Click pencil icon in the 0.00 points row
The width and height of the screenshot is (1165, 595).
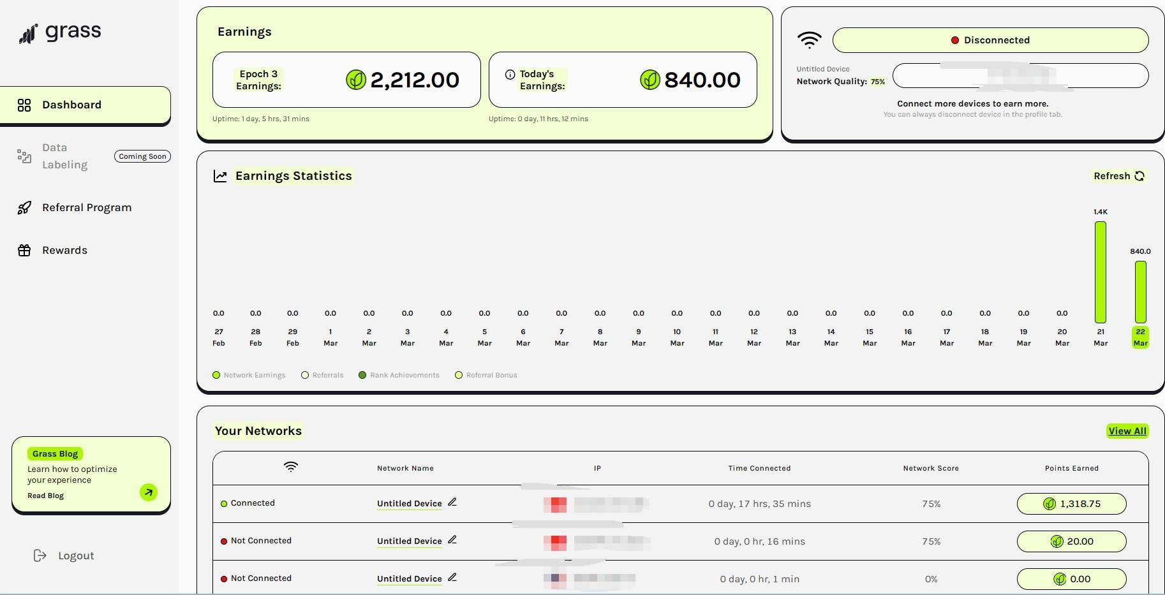click(452, 578)
